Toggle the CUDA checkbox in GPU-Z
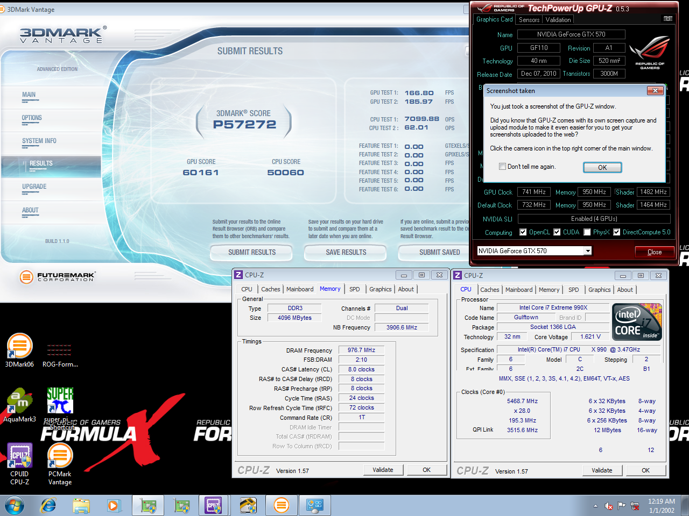Image resolution: width=689 pixels, height=516 pixels. coord(557,232)
